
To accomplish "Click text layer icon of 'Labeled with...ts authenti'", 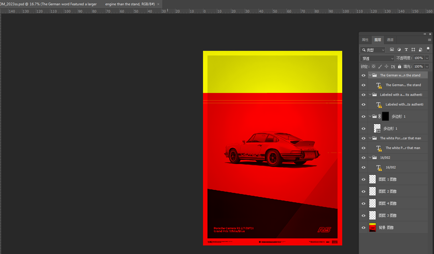I will [379, 105].
